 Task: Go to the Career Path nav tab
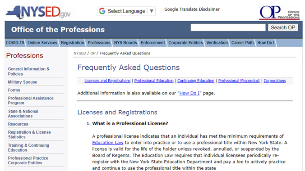pos(242,43)
